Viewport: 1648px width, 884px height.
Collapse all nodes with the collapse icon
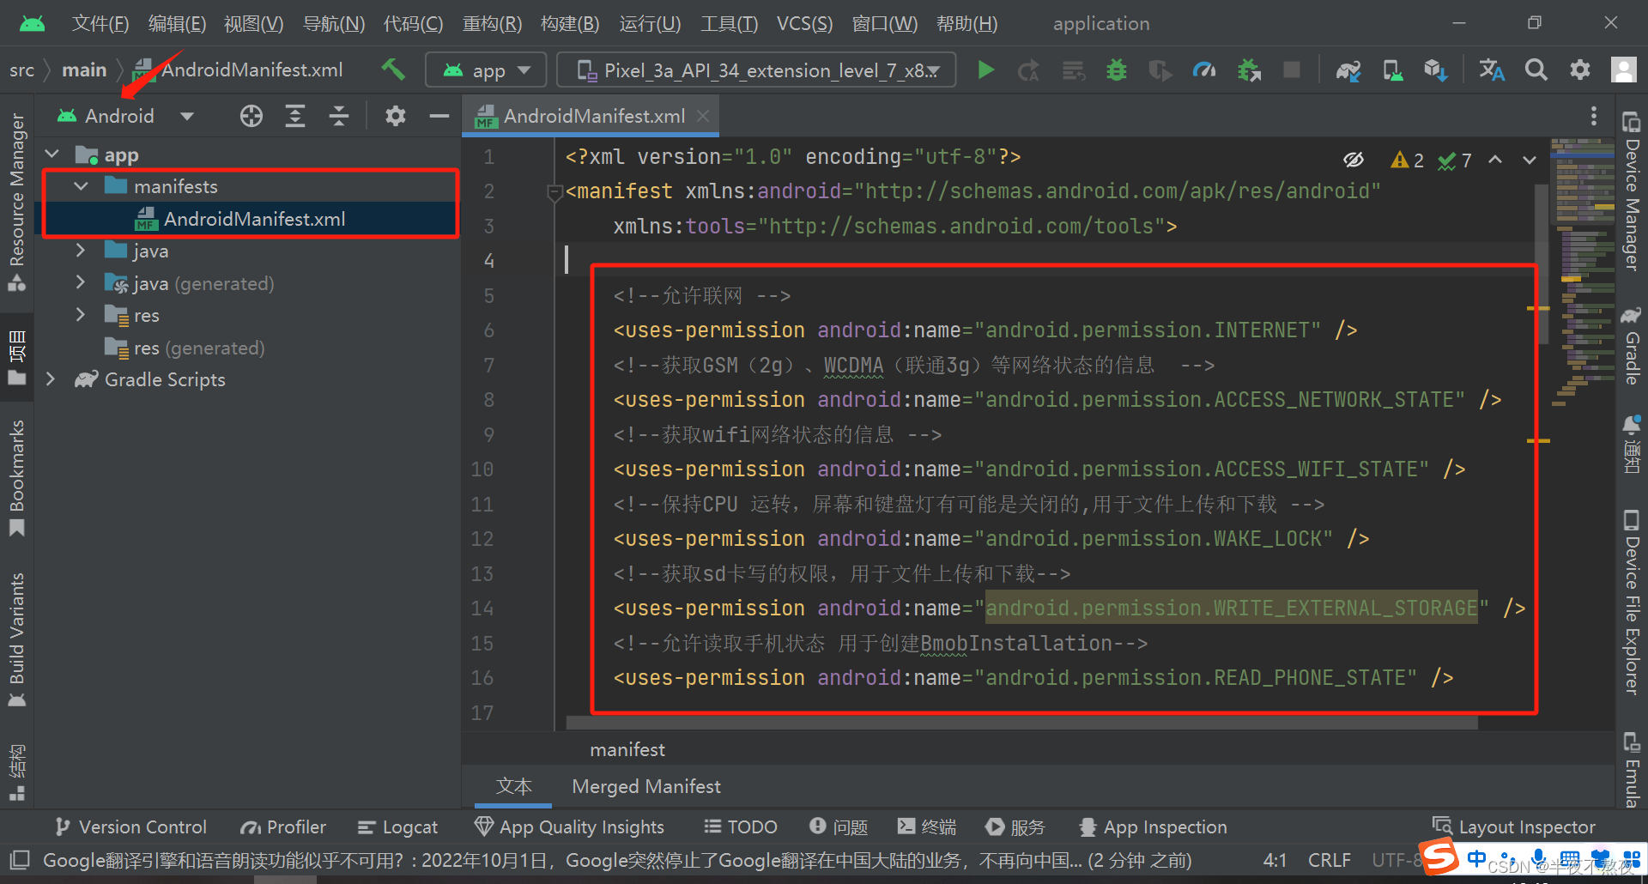[339, 115]
